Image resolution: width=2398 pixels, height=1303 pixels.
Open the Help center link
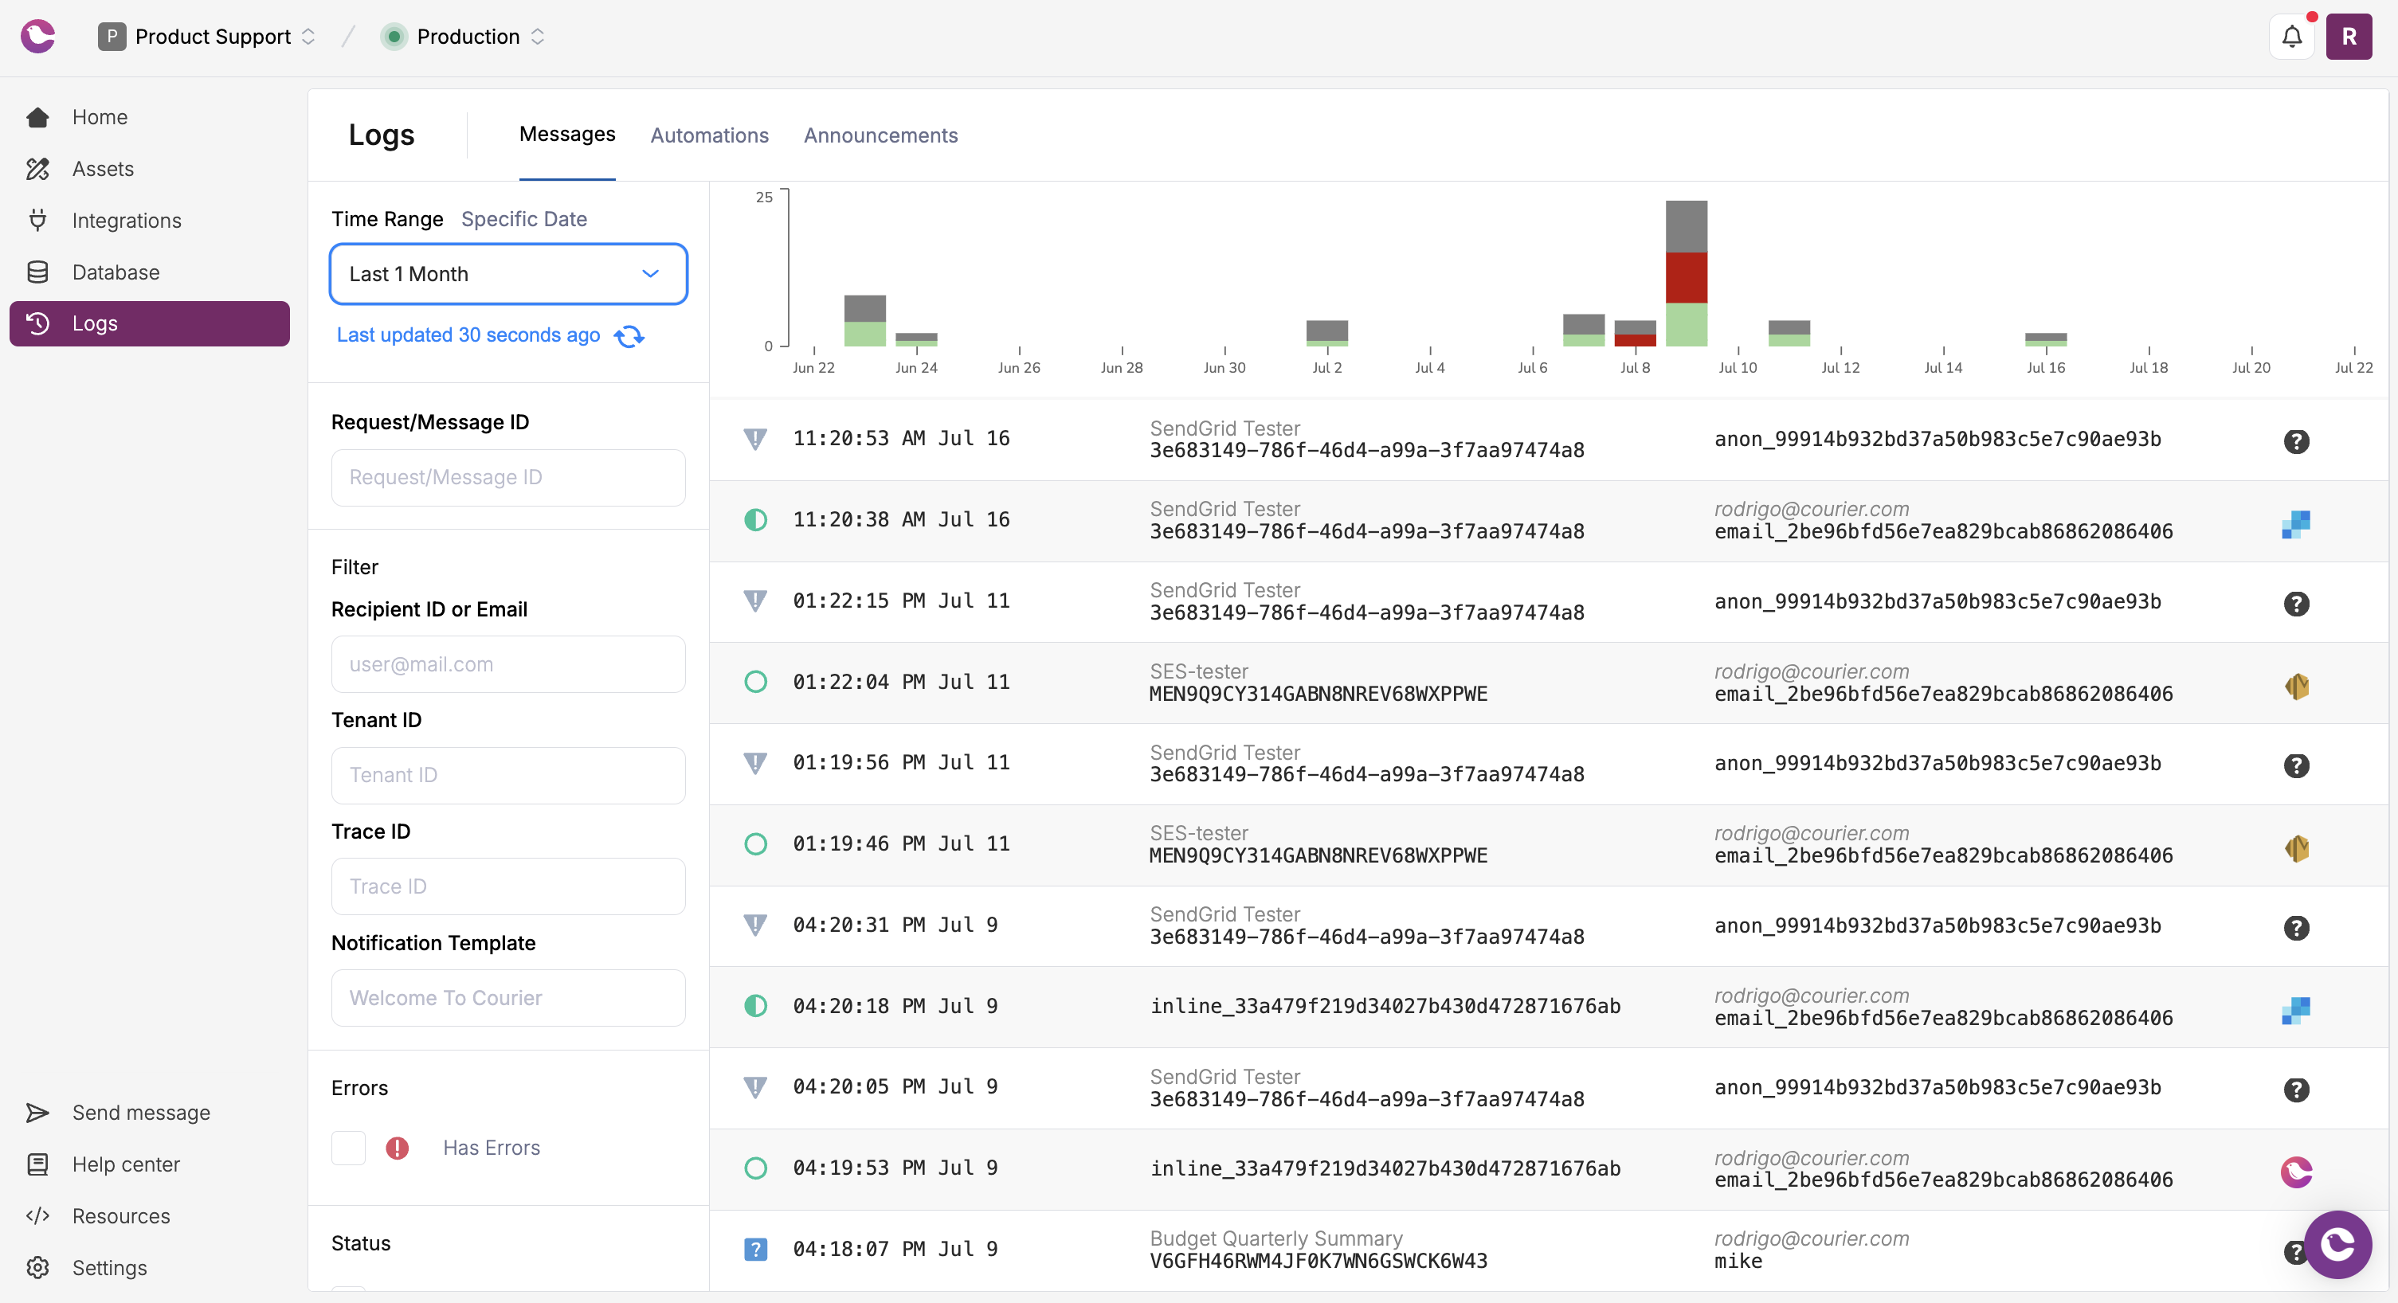(x=126, y=1164)
